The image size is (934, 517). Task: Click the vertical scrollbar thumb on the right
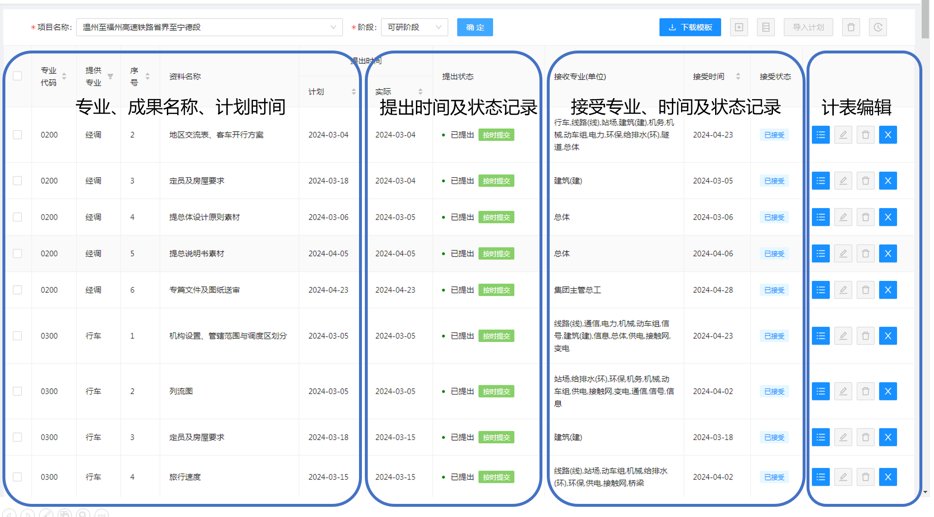pyautogui.click(x=925, y=19)
